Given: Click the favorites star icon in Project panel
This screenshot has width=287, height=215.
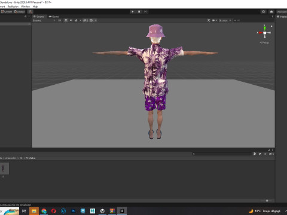Looking at the screenshot, I should point(265,153).
